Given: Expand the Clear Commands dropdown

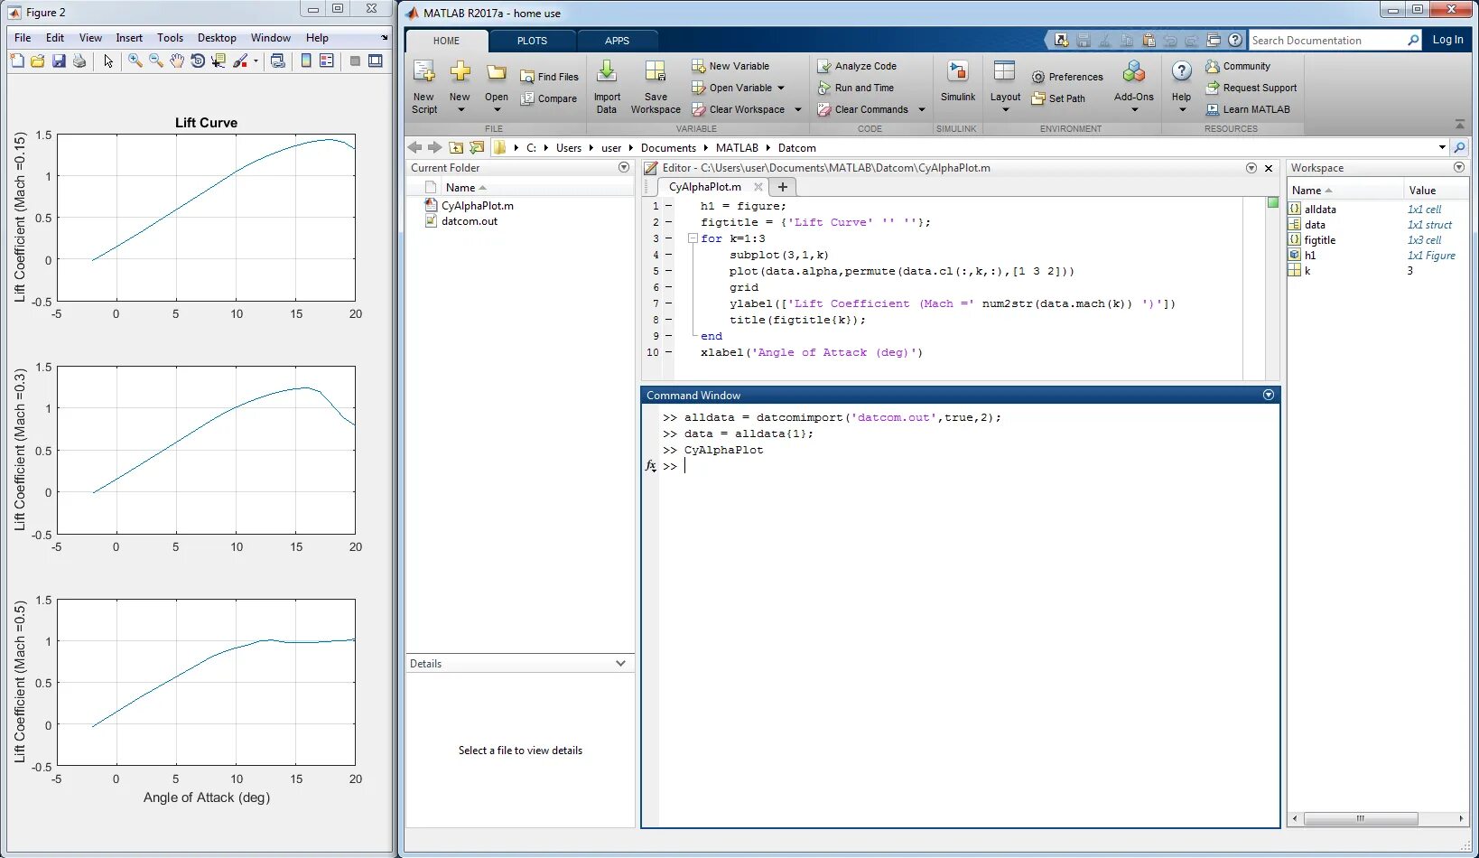Looking at the screenshot, I should pyautogui.click(x=922, y=109).
